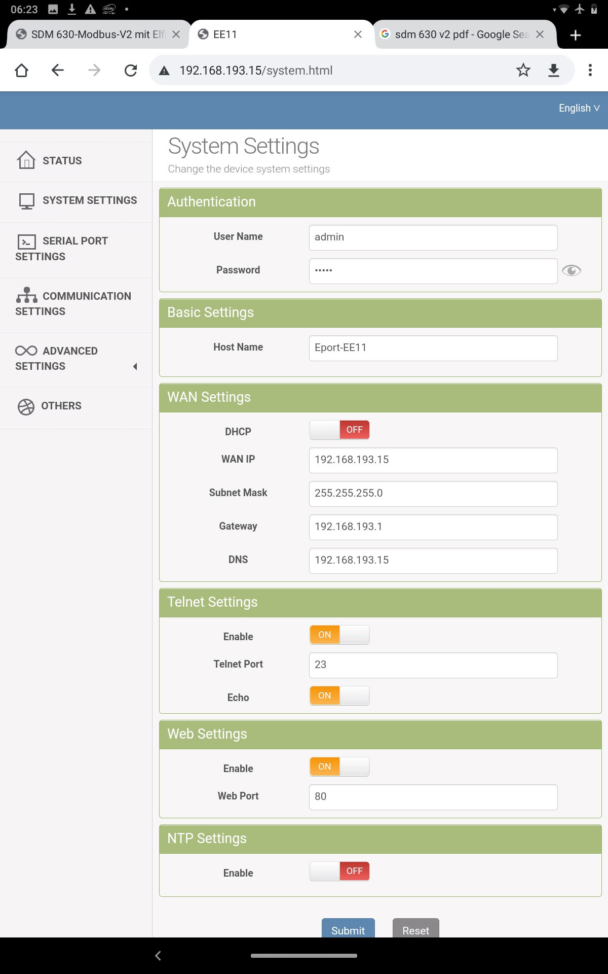Bookmark page with the star icon
The image size is (608, 974).
(523, 70)
